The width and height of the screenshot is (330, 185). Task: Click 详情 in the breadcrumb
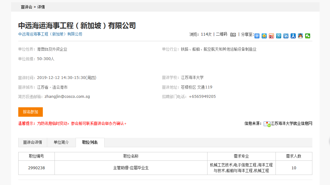tap(41, 7)
